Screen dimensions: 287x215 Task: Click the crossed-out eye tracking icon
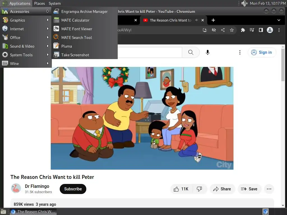[x=214, y=30]
